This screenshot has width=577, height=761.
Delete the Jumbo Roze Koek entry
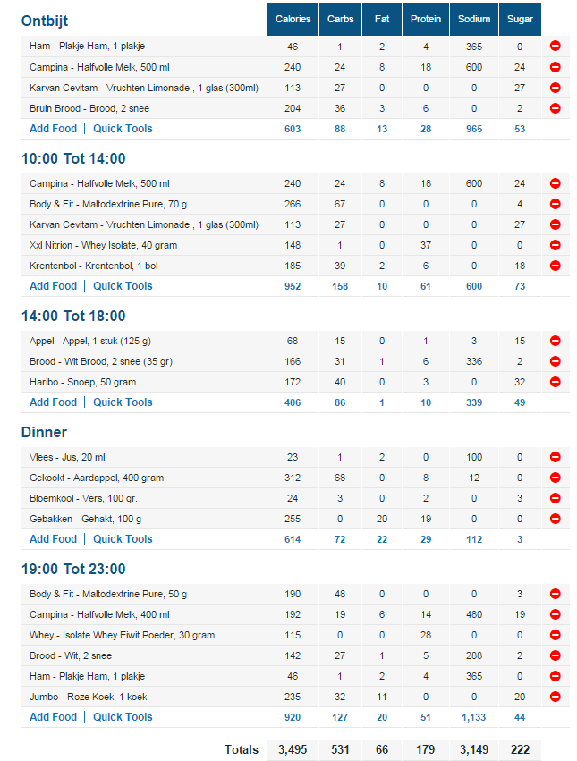(555, 697)
